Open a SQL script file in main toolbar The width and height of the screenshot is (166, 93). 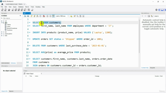click(6, 10)
